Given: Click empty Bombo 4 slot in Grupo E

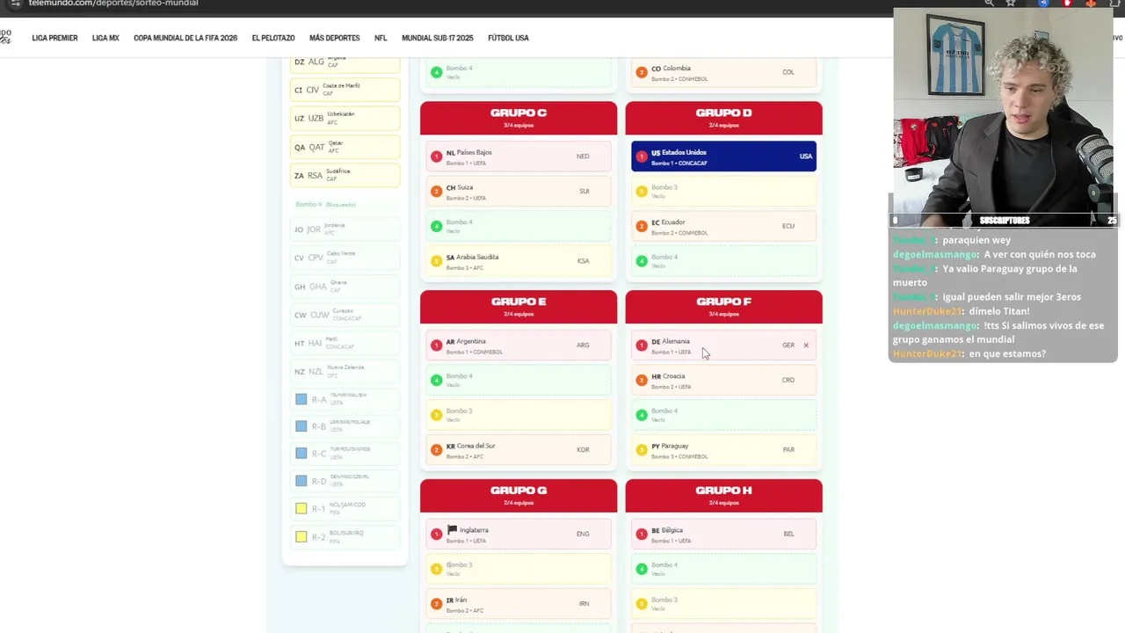Looking at the screenshot, I should (519, 380).
